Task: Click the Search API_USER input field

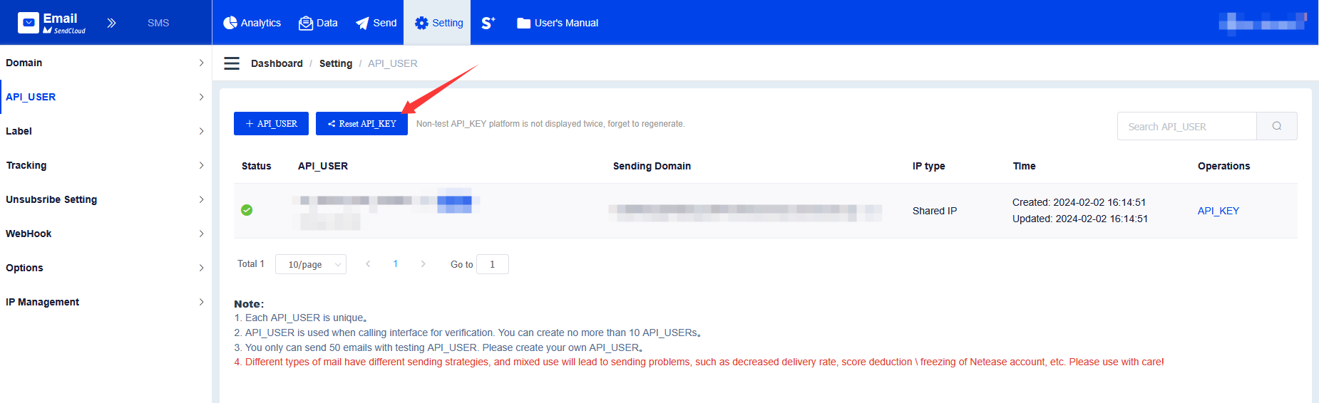Action: click(x=1186, y=126)
